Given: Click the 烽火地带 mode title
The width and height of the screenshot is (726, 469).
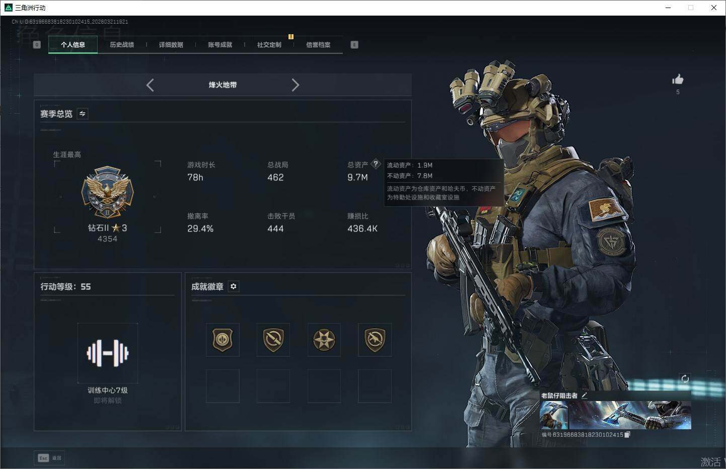Looking at the screenshot, I should pos(223,85).
